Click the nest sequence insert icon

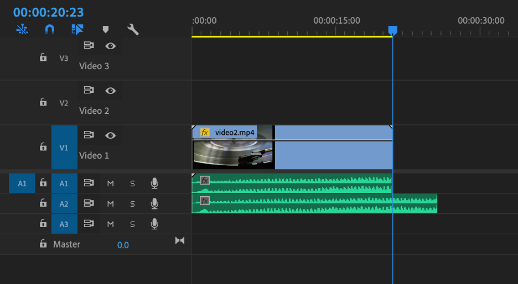(x=22, y=29)
